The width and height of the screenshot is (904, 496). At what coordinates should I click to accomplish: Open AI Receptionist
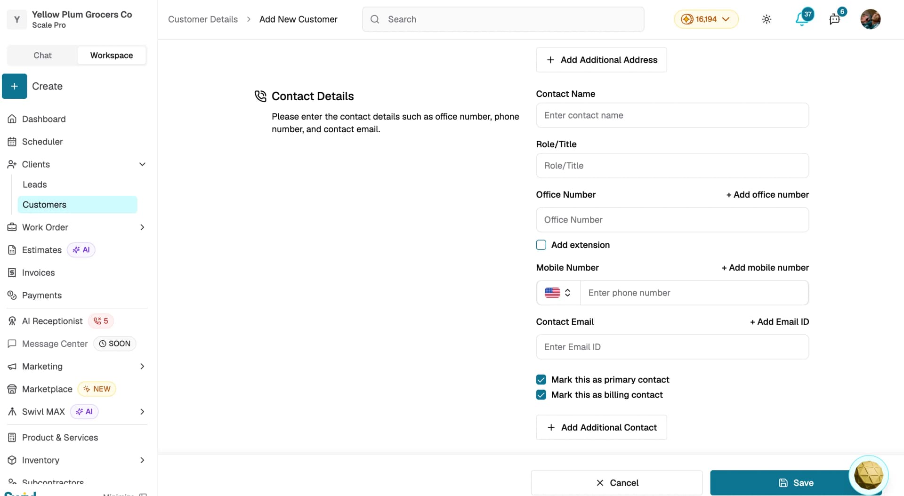(x=52, y=321)
